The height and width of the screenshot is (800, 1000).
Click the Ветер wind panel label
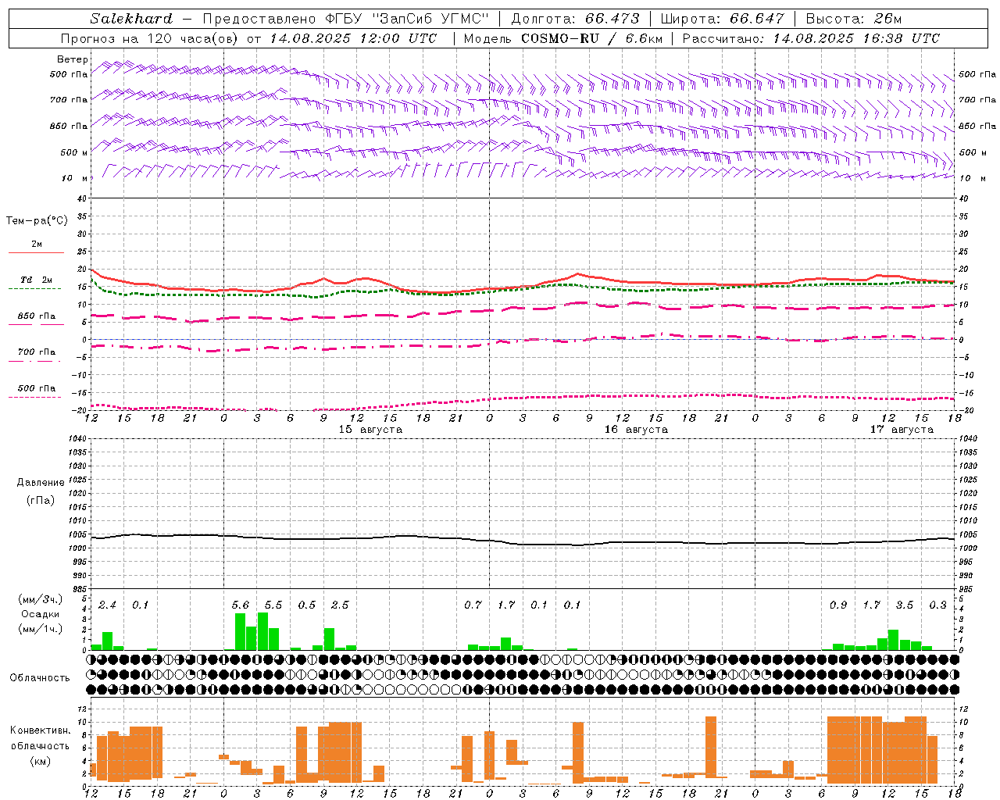point(73,59)
